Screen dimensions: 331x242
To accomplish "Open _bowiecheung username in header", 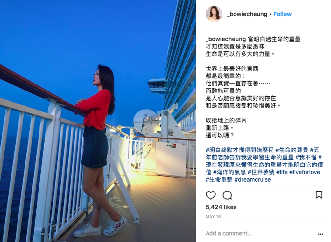I will click(247, 14).
